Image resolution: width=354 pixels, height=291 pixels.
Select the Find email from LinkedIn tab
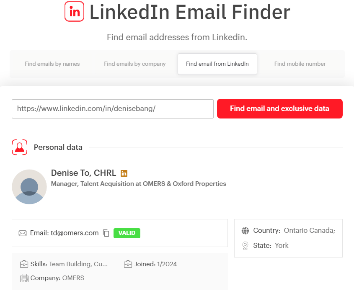point(217,64)
